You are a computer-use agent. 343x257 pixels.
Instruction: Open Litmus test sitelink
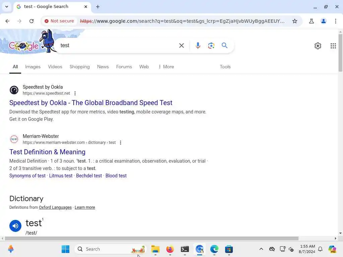coord(61,176)
